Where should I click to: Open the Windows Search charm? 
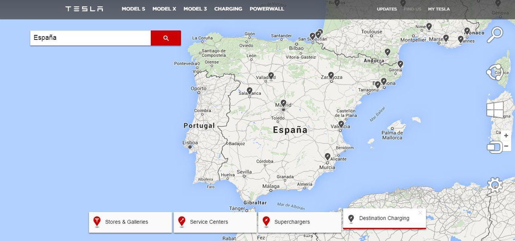[495, 35]
